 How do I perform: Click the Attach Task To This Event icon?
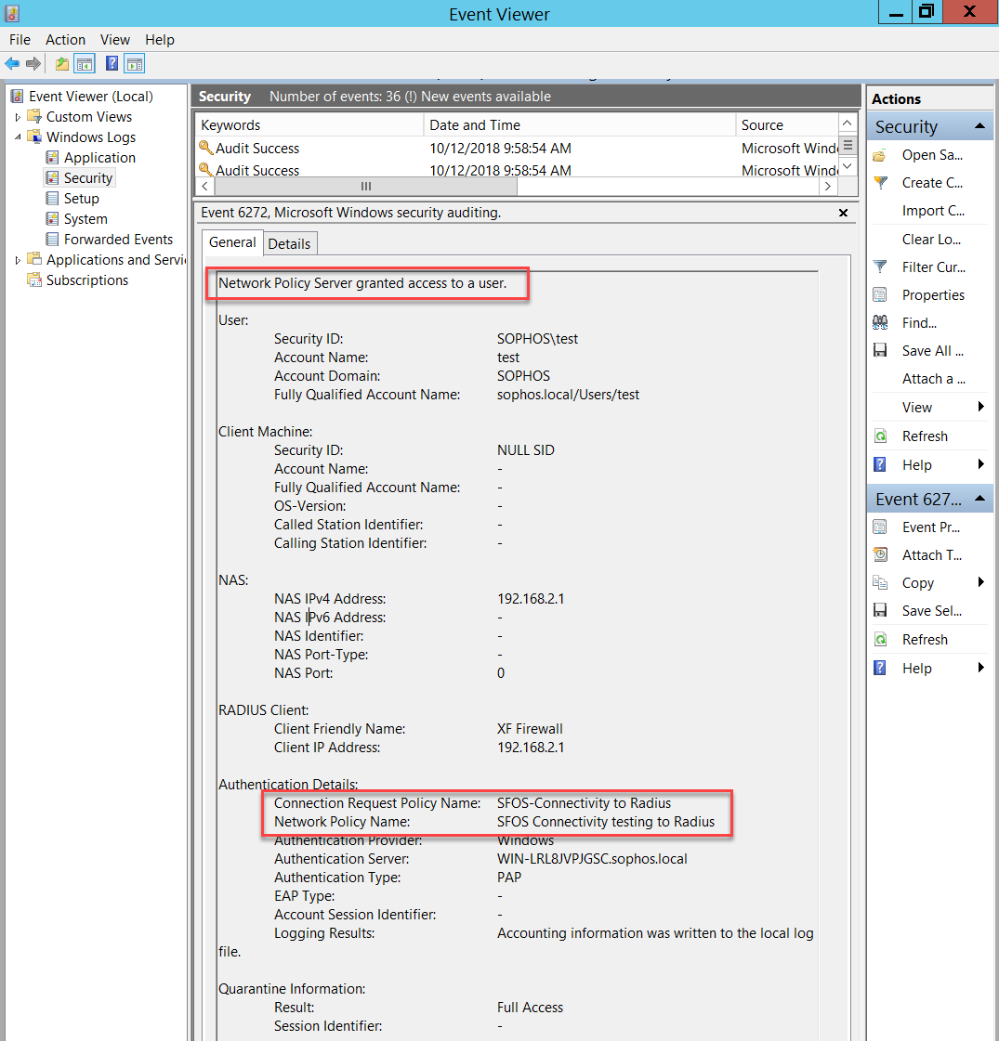pos(879,555)
